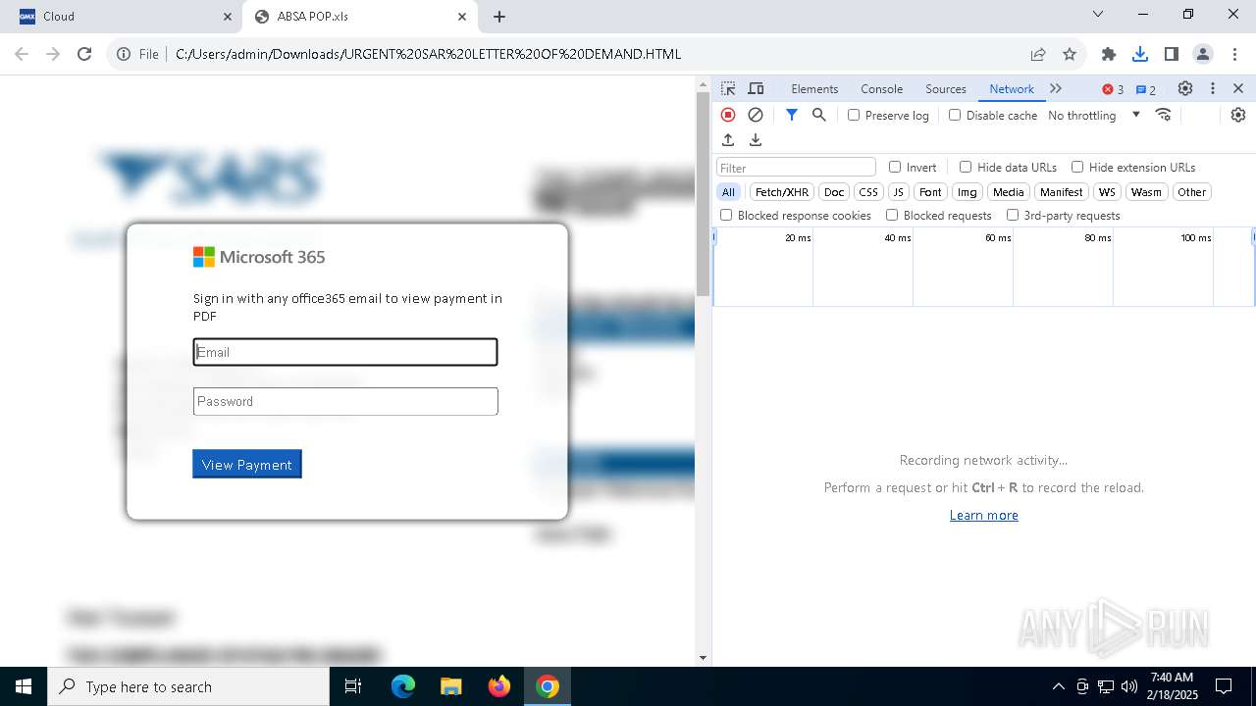Focus the Password input field

click(345, 401)
